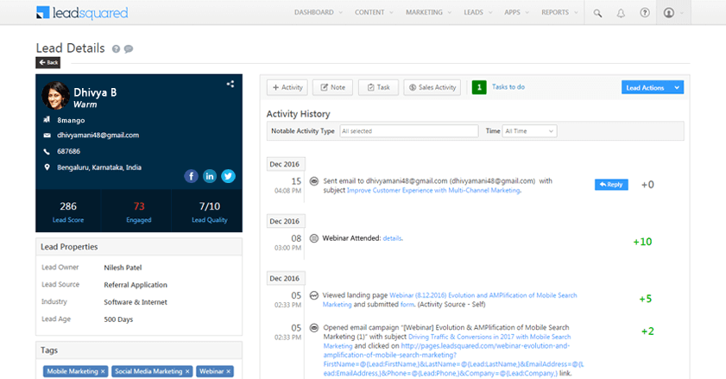Open the Tasks to do link
The image size is (726, 379).
[508, 87]
